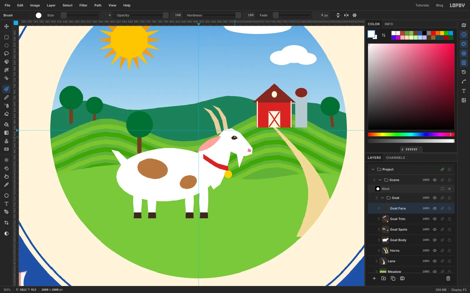
Task: Collapse the Project folder
Action: tap(373, 169)
